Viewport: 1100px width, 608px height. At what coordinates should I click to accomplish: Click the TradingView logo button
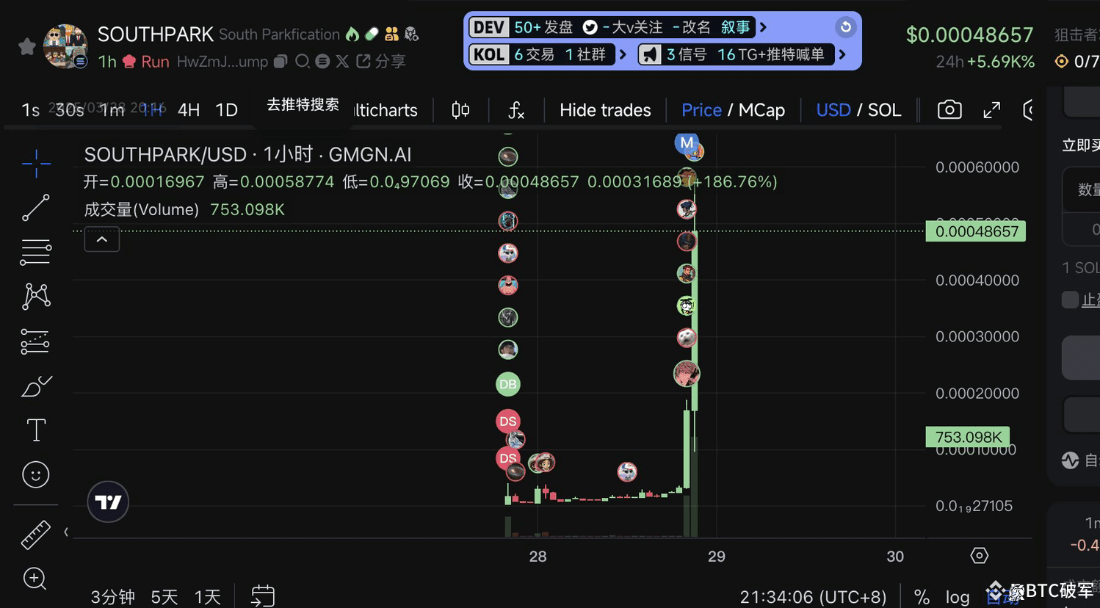click(108, 502)
